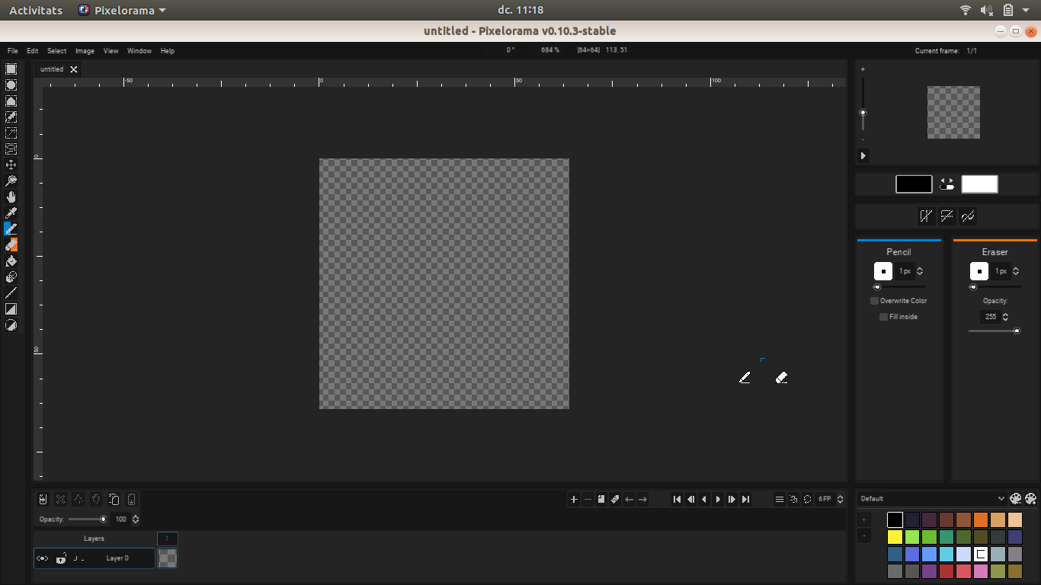Lock Layer 0
Viewport: 1041px width, 585px height.
(61, 558)
